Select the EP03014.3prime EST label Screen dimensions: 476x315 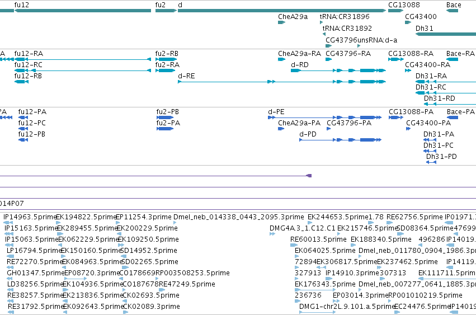point(361,295)
